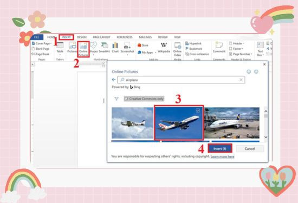Open the Office Store

pyautogui.click(x=142, y=45)
